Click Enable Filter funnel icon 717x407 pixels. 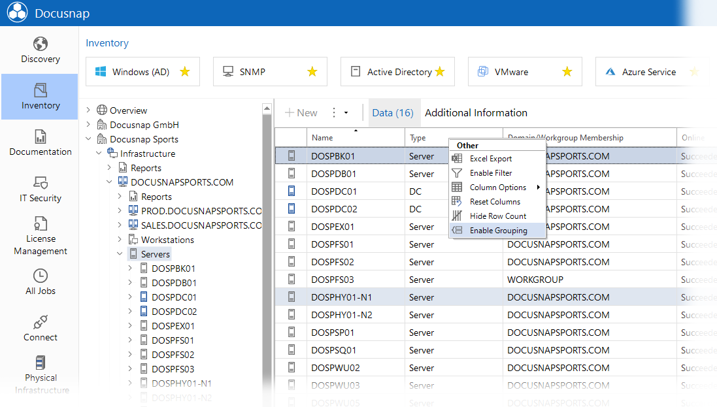point(457,173)
